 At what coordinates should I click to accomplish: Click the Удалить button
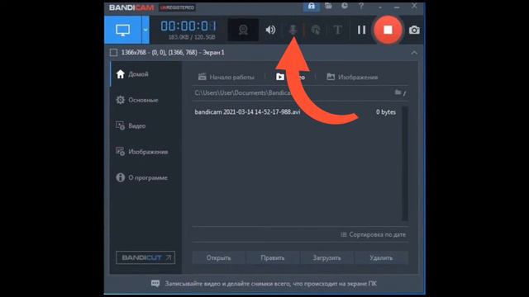pos(381,258)
